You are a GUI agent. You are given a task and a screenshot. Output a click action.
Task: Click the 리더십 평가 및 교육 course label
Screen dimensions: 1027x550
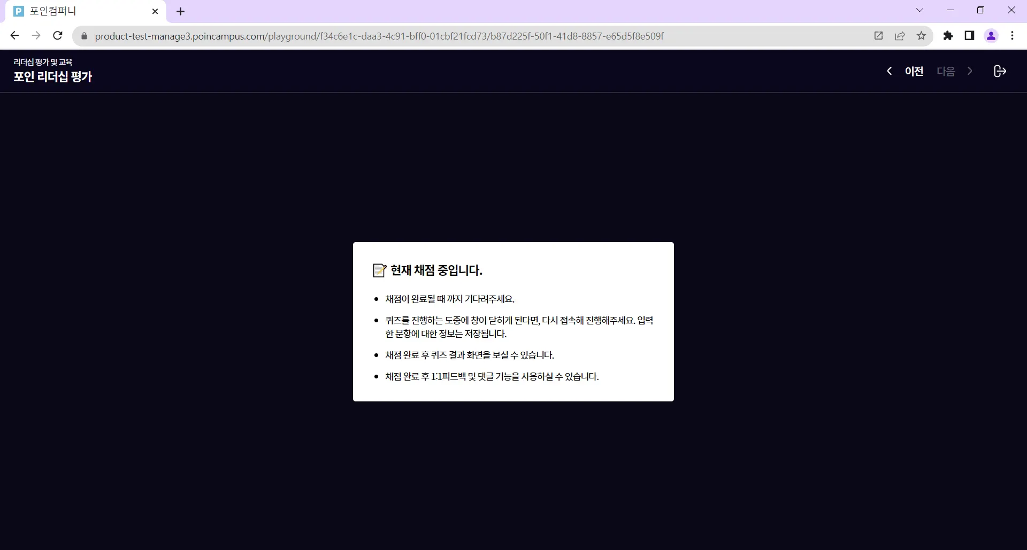click(x=43, y=62)
